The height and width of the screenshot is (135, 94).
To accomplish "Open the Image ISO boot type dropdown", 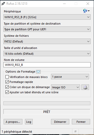I will [x=65, y=87].
